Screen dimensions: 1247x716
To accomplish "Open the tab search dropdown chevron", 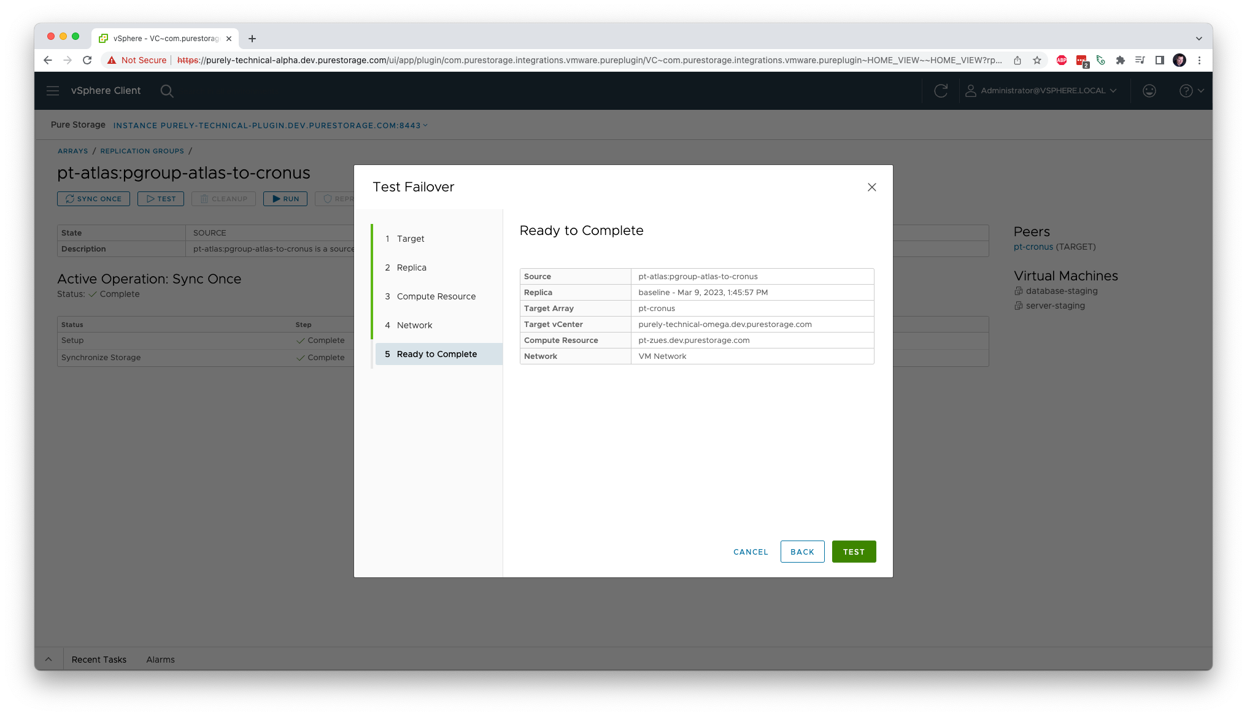I will coord(1199,38).
